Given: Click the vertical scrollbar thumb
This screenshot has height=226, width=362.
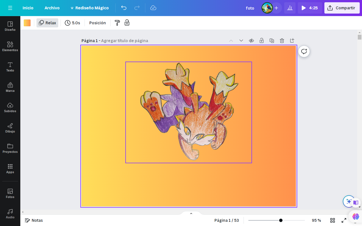Looking at the screenshot, I should [x=359, y=37].
